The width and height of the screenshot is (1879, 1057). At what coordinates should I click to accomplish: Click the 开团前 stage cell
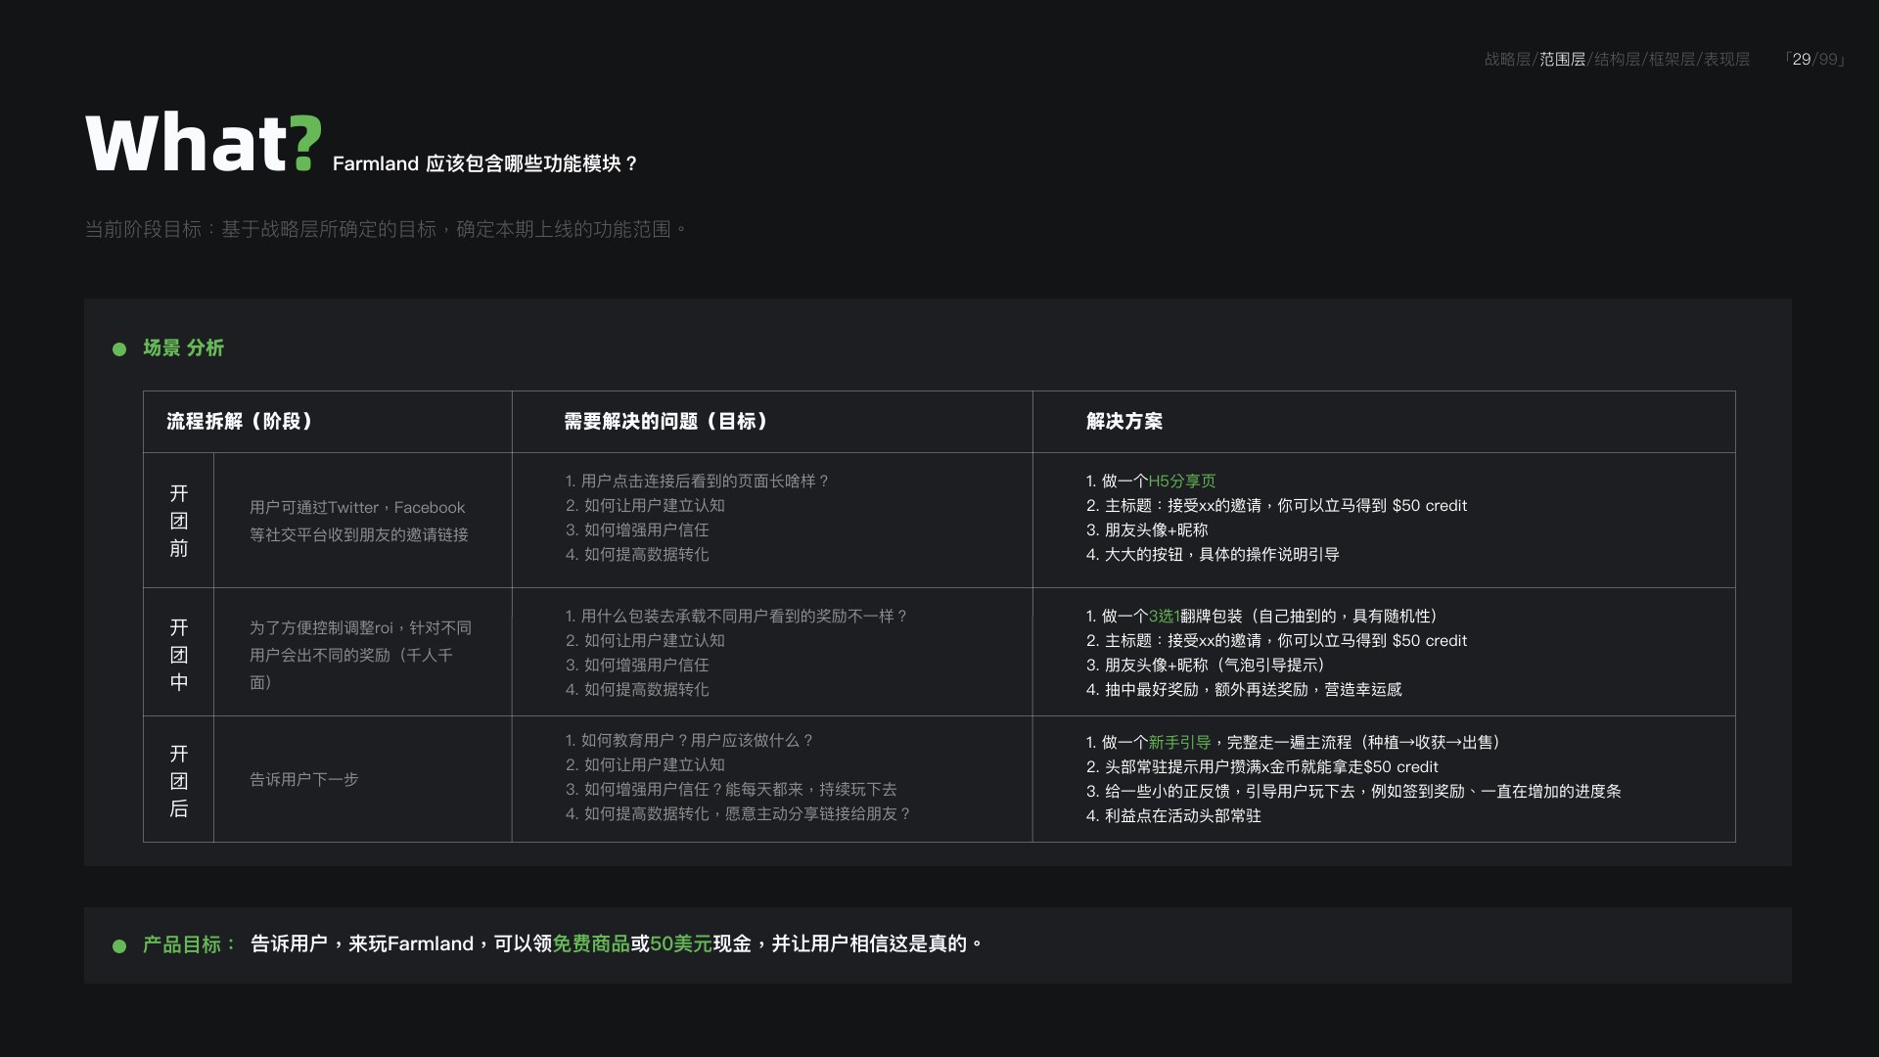click(x=179, y=521)
